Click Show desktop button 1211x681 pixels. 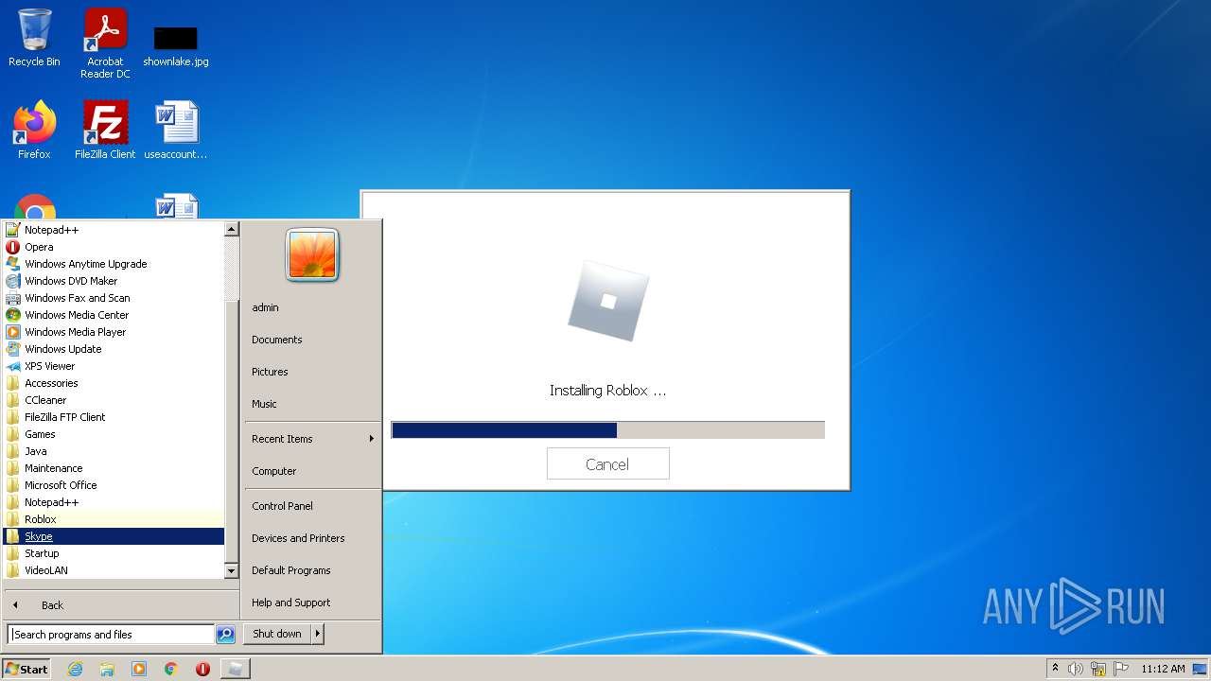click(x=1201, y=669)
